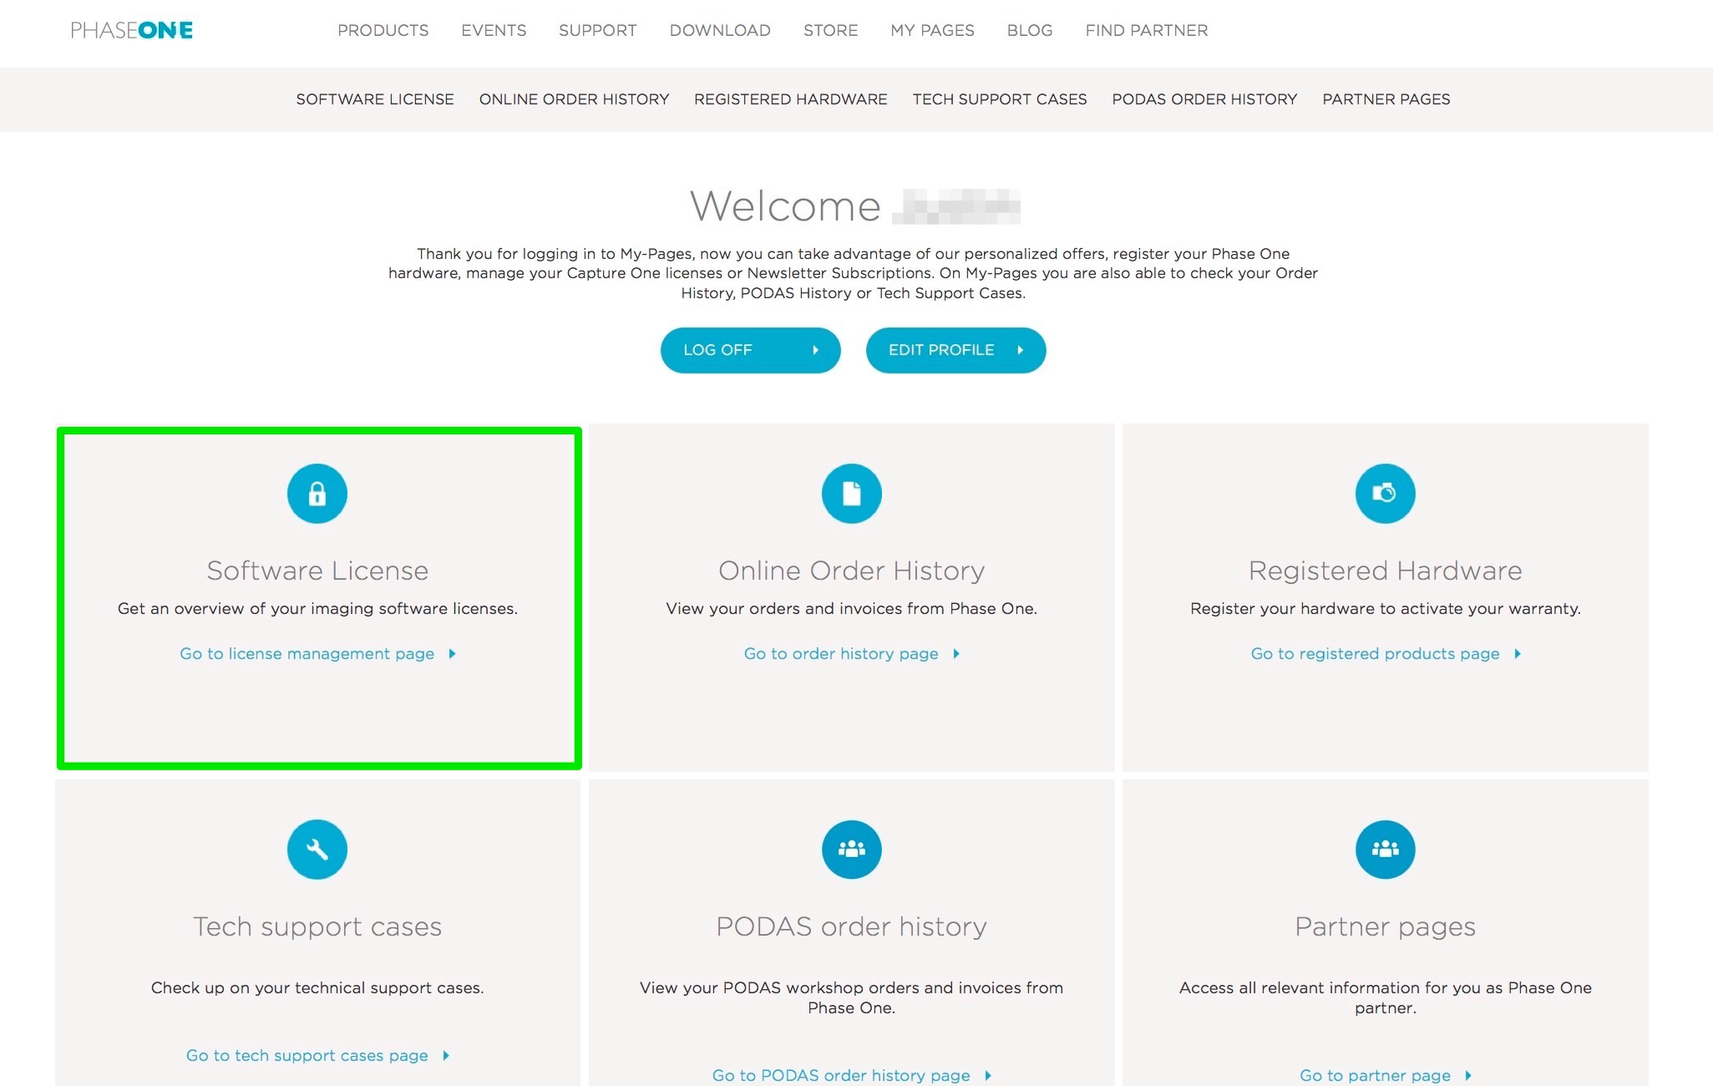Follow Go to license management page link
The height and width of the screenshot is (1086, 1713).
coord(307,654)
